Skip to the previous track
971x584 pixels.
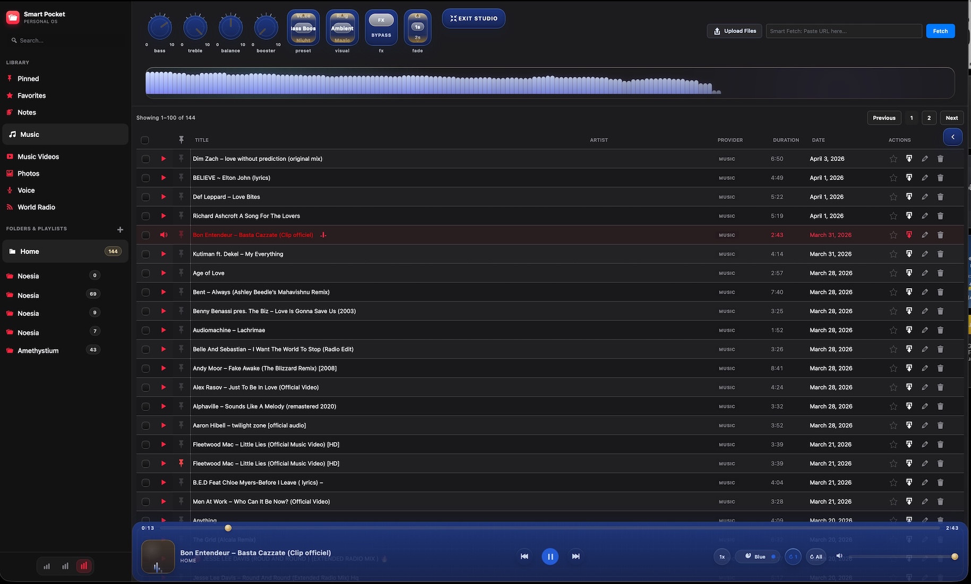pos(525,556)
